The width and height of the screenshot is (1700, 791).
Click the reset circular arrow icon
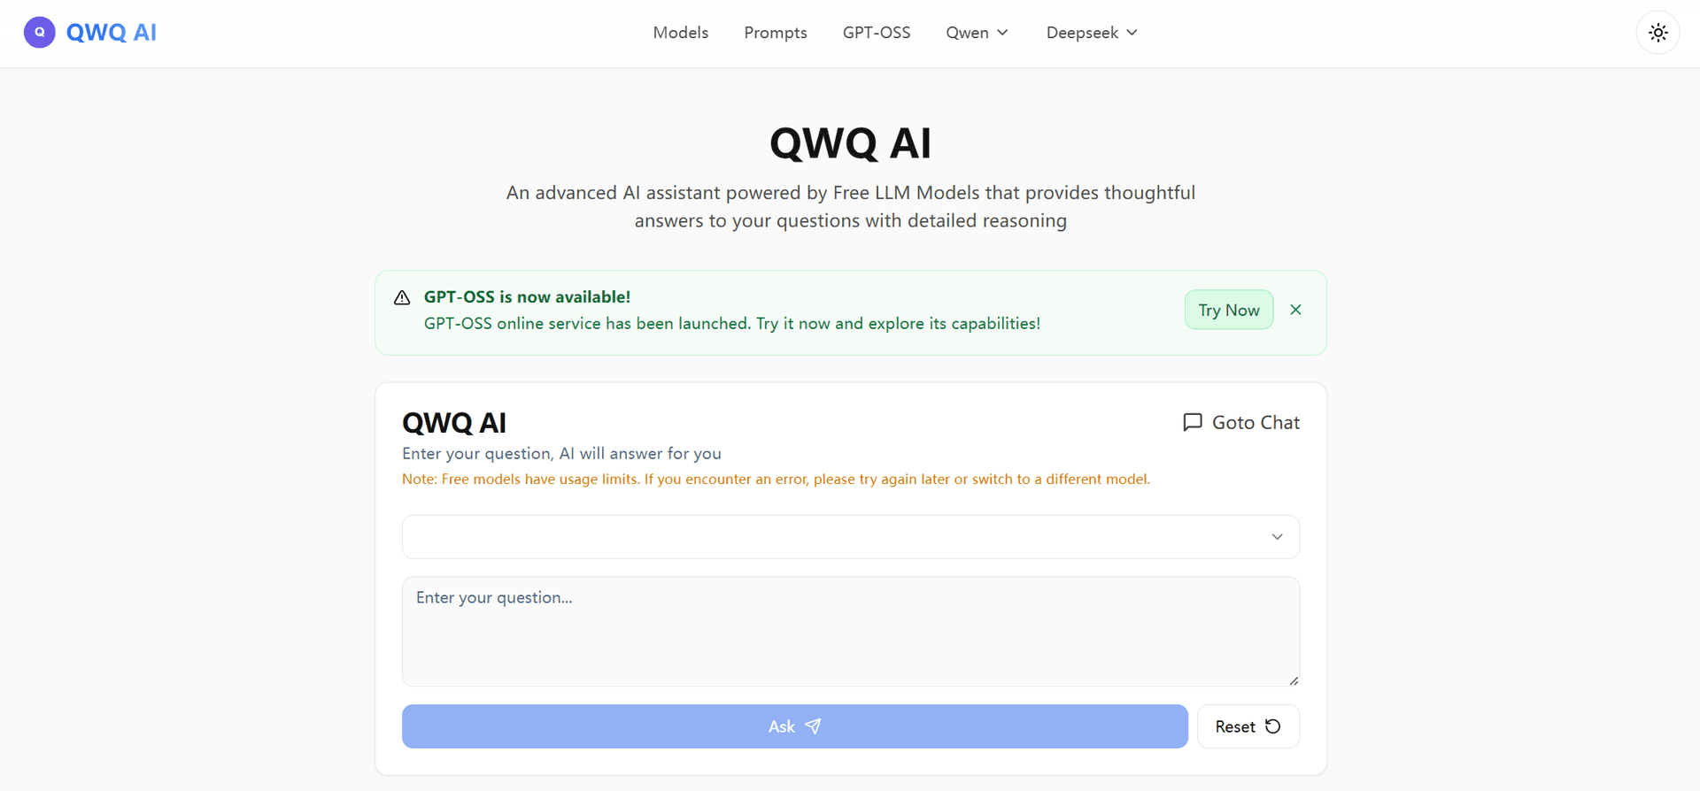click(x=1273, y=726)
